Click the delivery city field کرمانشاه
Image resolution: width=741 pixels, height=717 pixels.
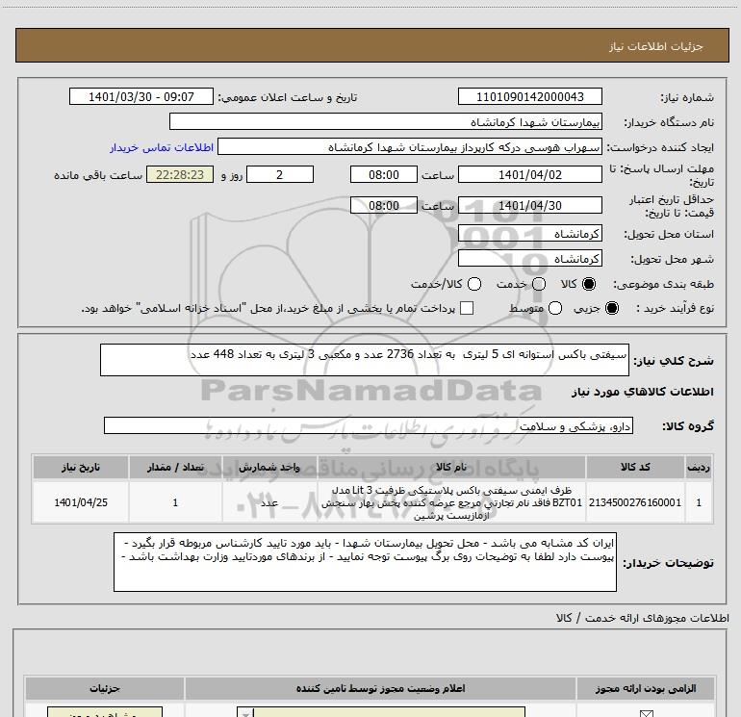[529, 258]
